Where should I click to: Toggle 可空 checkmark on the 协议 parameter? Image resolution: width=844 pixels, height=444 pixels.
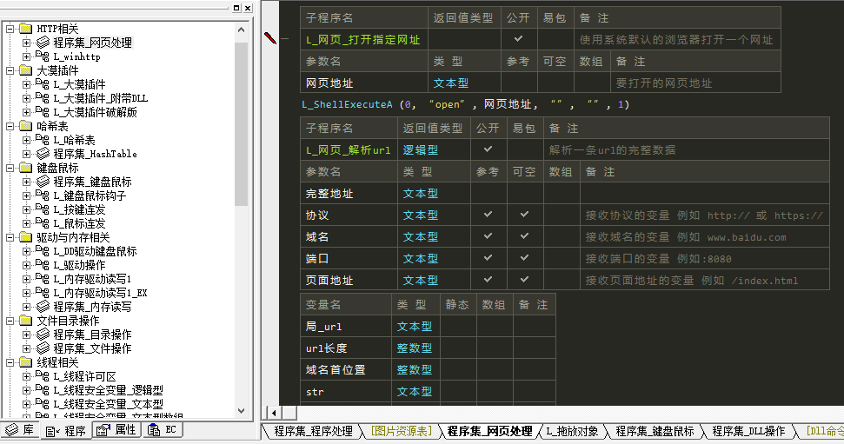pyautogui.click(x=524, y=215)
